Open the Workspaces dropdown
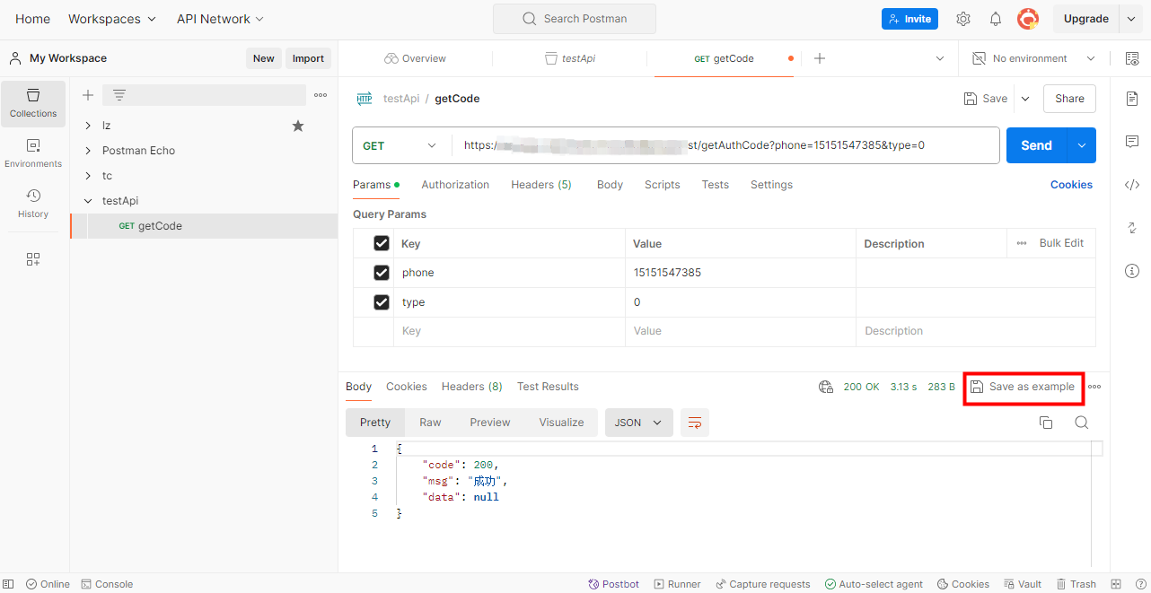Screen dimensions: 1151x593 click(112, 19)
